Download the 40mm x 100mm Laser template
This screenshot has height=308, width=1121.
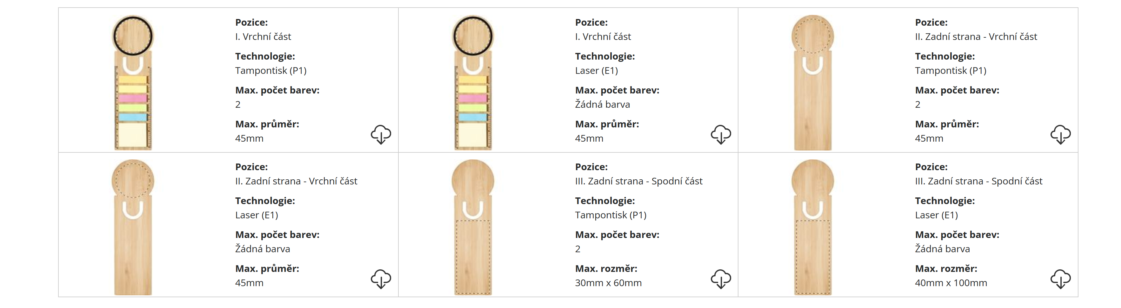click(x=1060, y=279)
